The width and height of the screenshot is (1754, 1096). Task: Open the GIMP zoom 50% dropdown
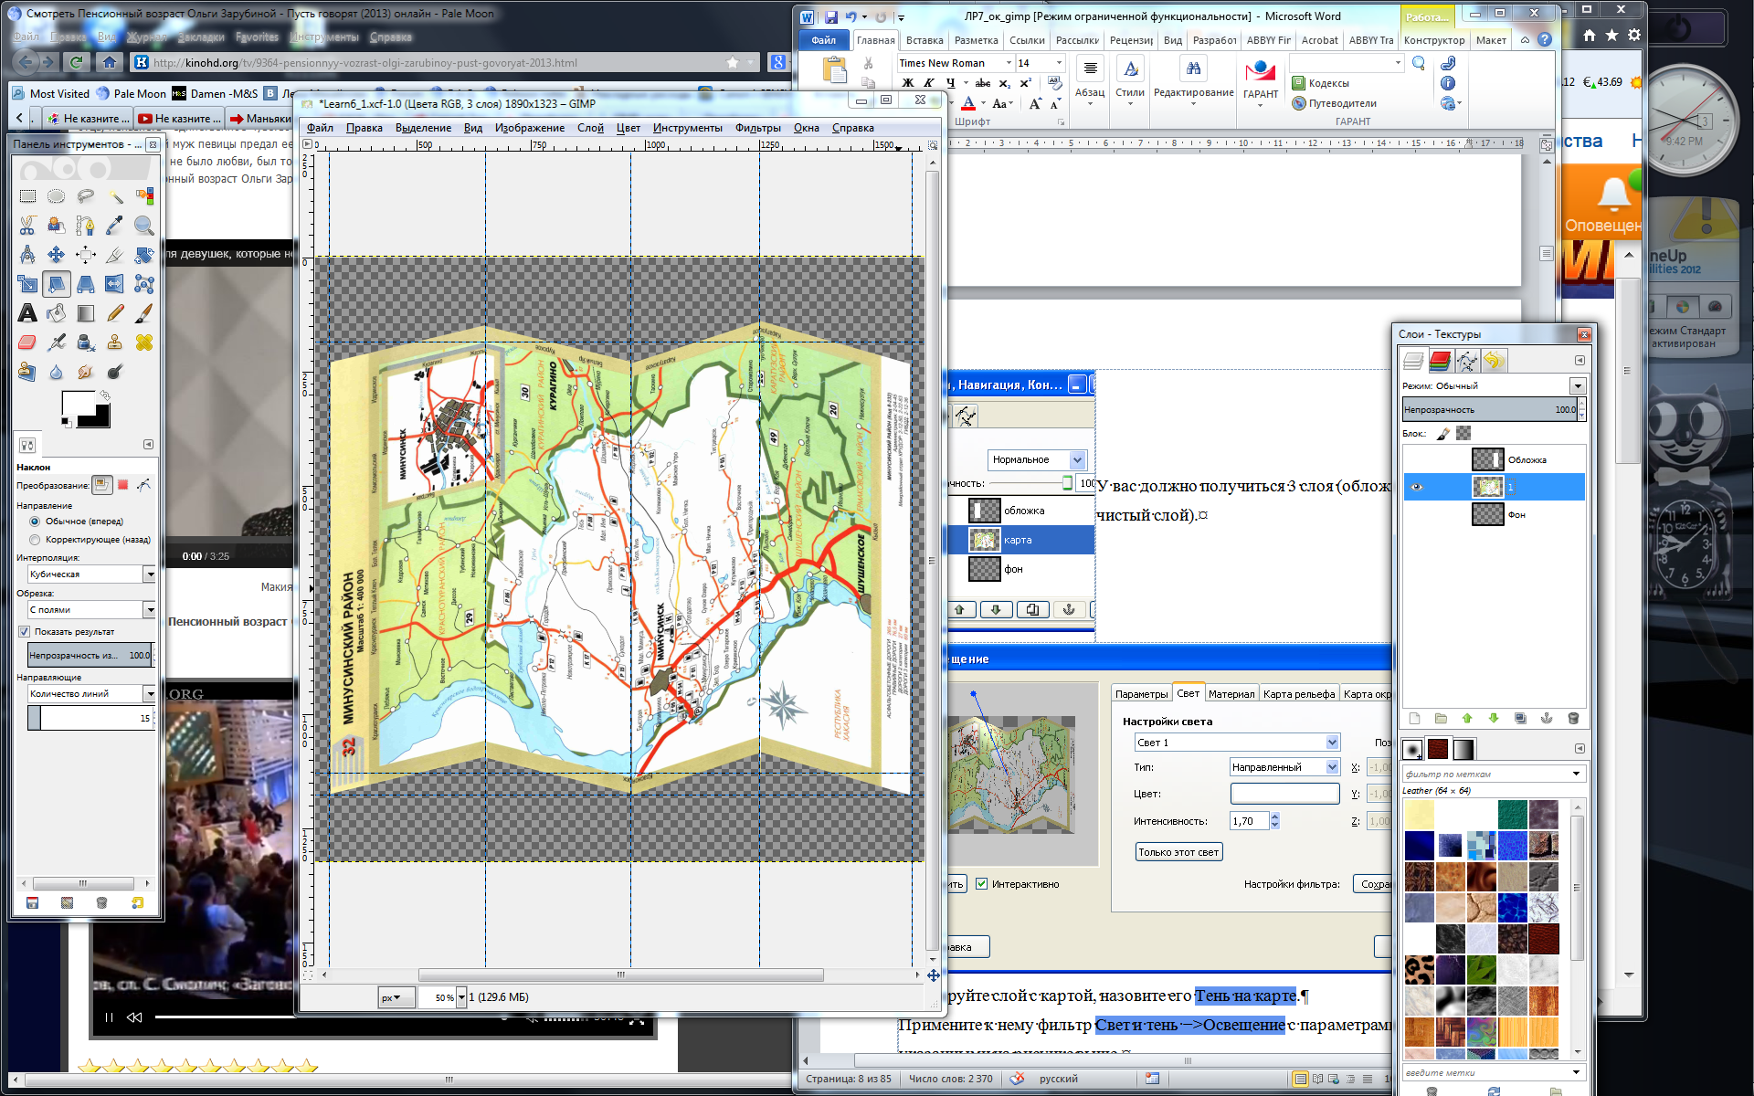tap(461, 997)
